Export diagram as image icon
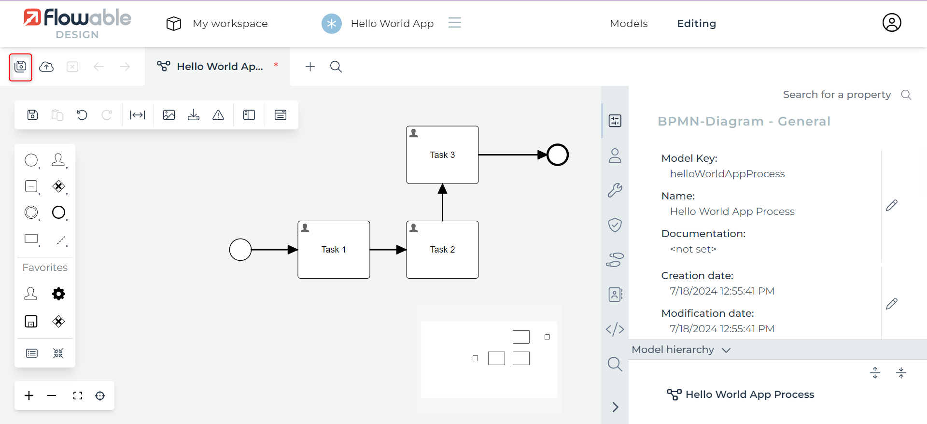 click(169, 115)
